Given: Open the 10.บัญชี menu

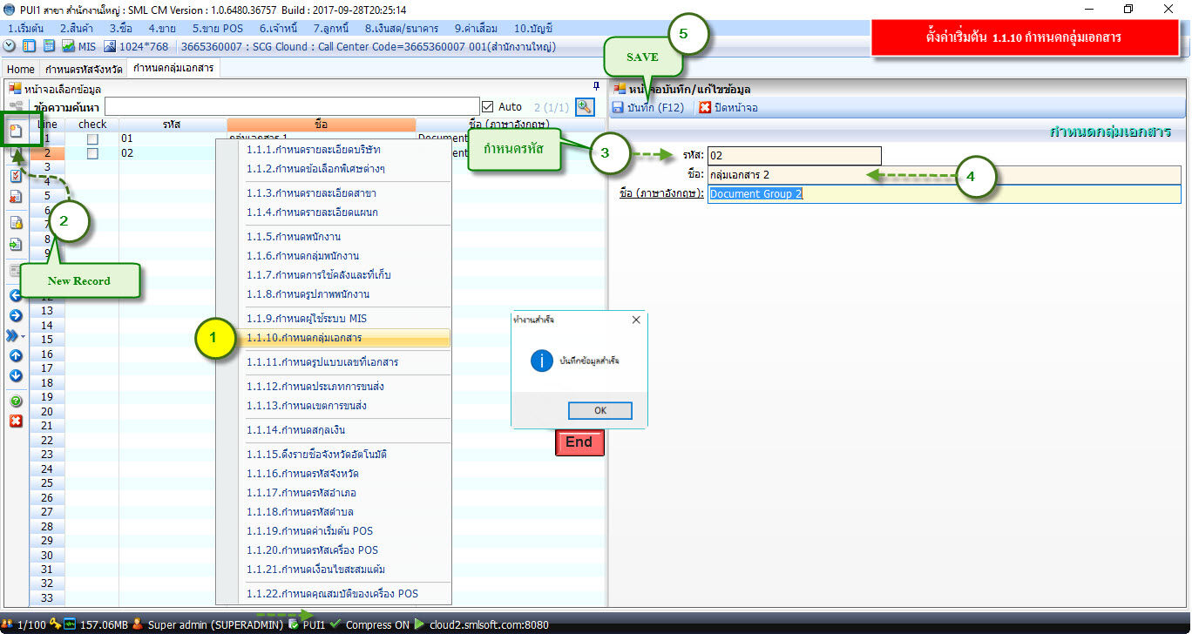Looking at the screenshot, I should [x=533, y=28].
